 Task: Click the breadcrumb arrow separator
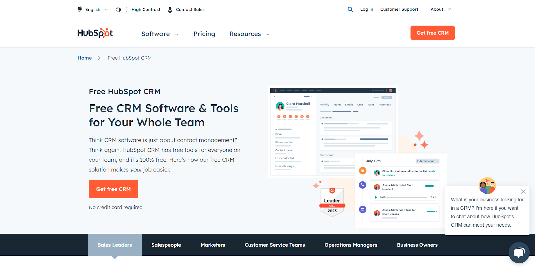coord(99,58)
